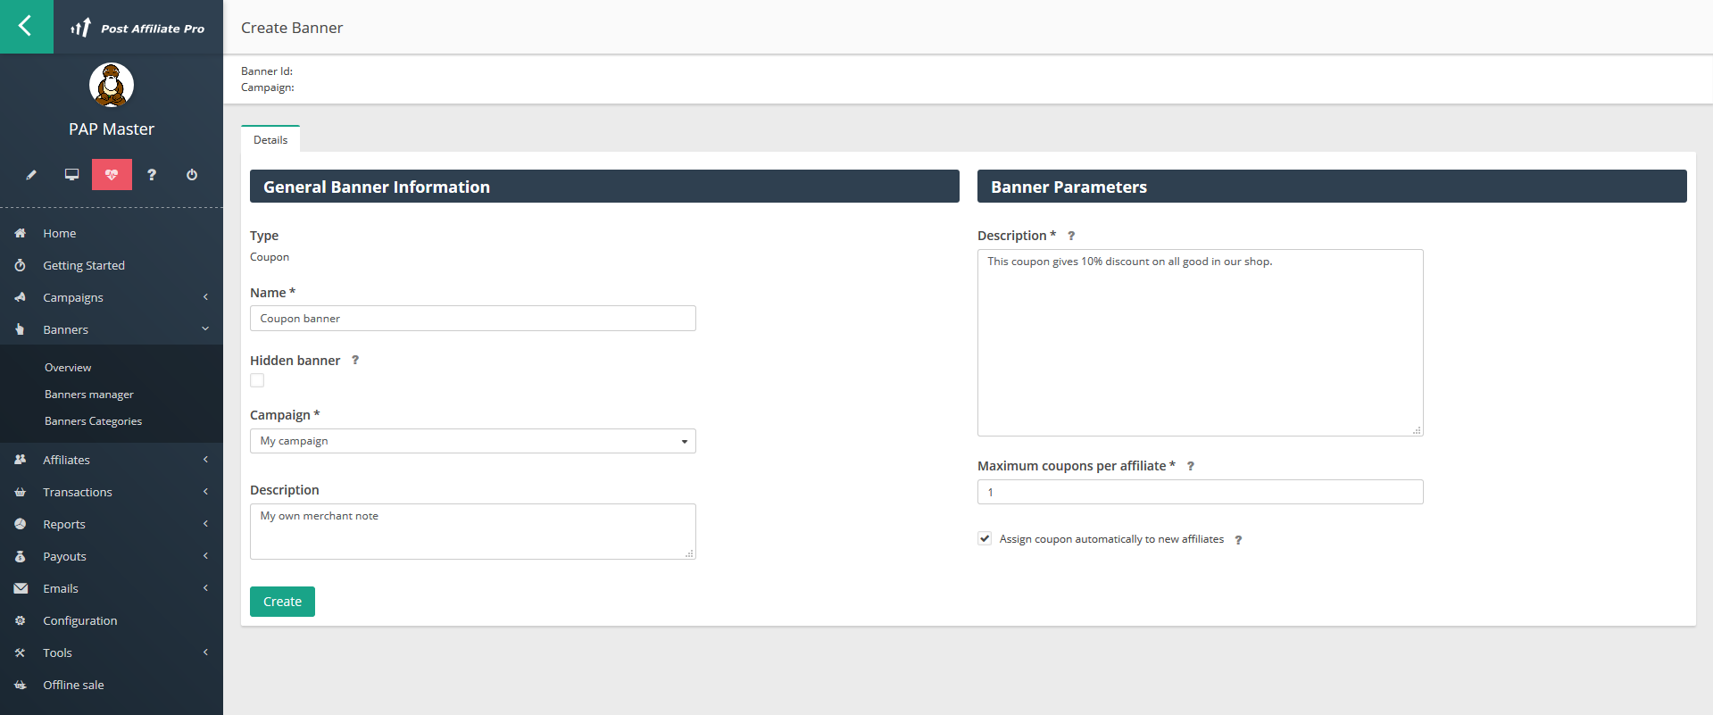Open help via the question mark icon

tap(152, 174)
